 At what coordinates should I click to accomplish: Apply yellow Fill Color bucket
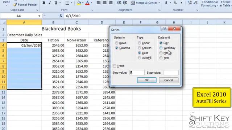coord(79,3)
